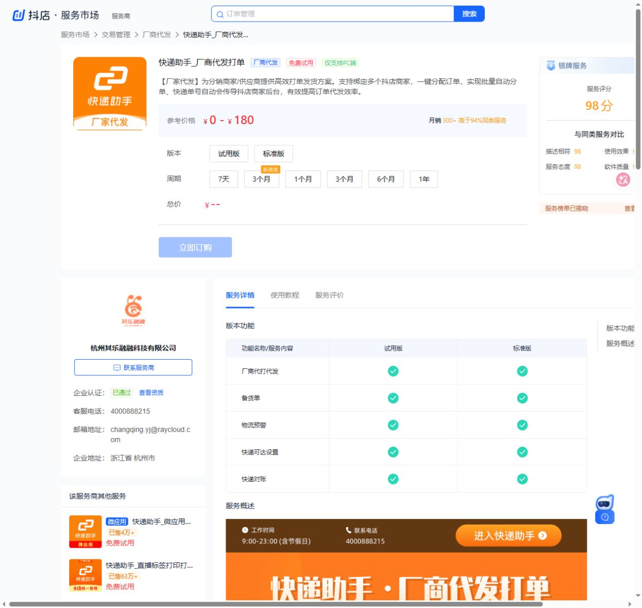Click the 银牌服务 medal icon

point(551,66)
